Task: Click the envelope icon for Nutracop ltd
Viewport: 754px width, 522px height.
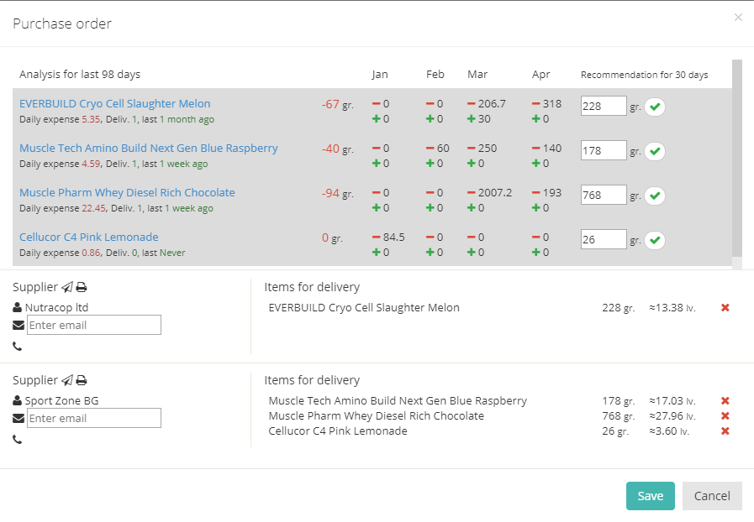Action: pos(18,326)
